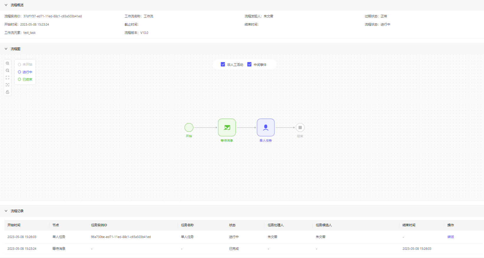The height and width of the screenshot is (258, 484).
Task: Uncheck the 非人工活动 checkbox
Action: [223, 64]
